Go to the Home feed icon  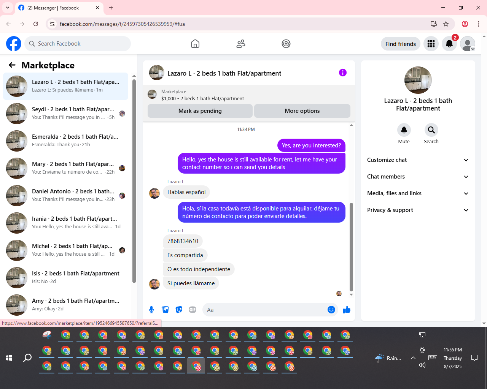195,44
